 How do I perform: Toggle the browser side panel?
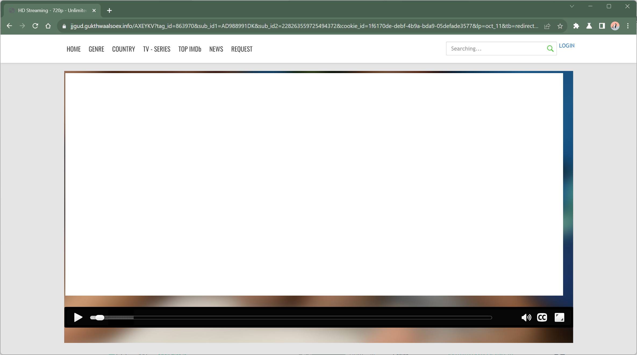point(602,26)
